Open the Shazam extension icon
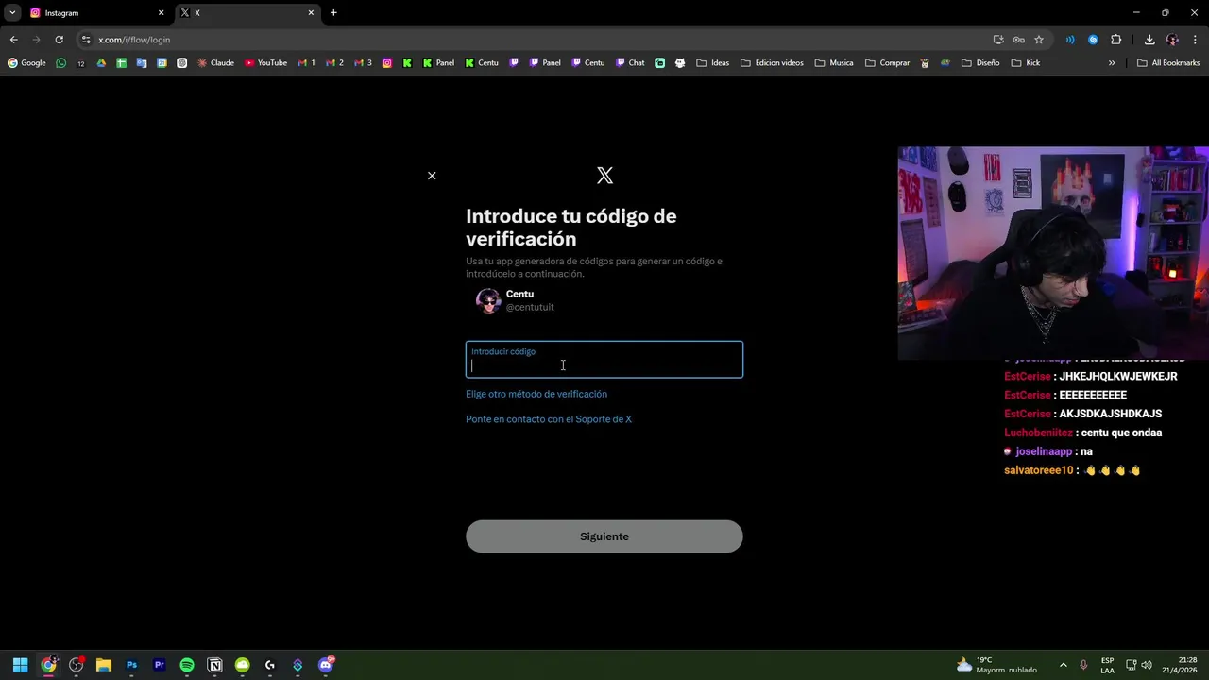This screenshot has height=680, width=1209. [x=1093, y=40]
